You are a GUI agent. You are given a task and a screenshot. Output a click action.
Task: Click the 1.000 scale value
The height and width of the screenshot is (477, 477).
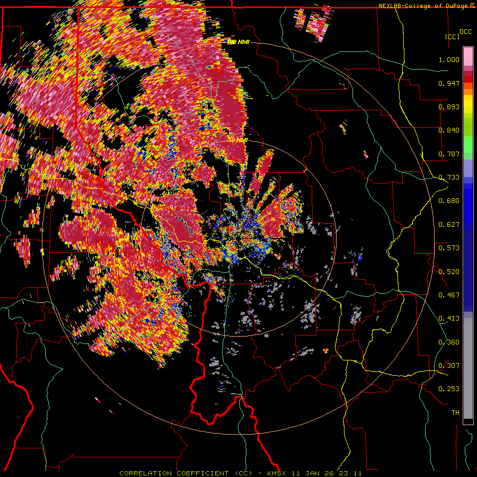tap(449, 59)
